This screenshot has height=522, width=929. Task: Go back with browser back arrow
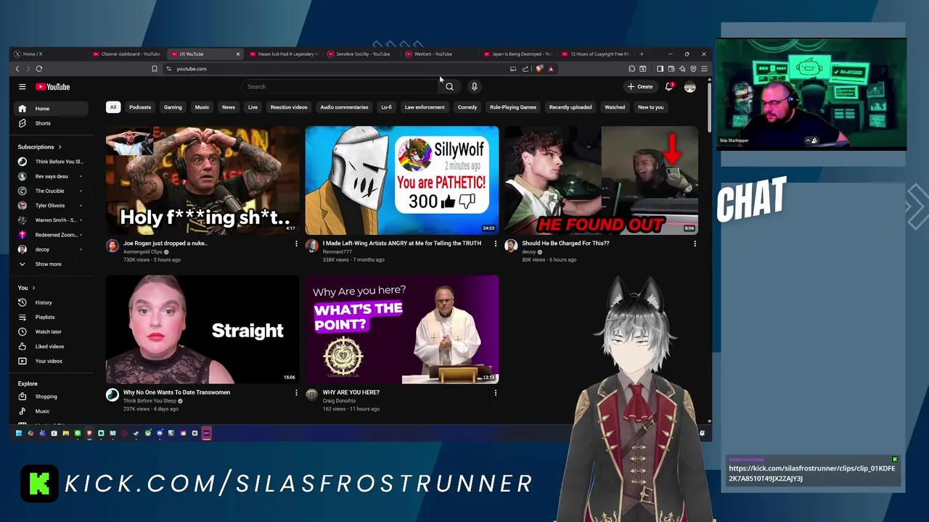pos(17,69)
